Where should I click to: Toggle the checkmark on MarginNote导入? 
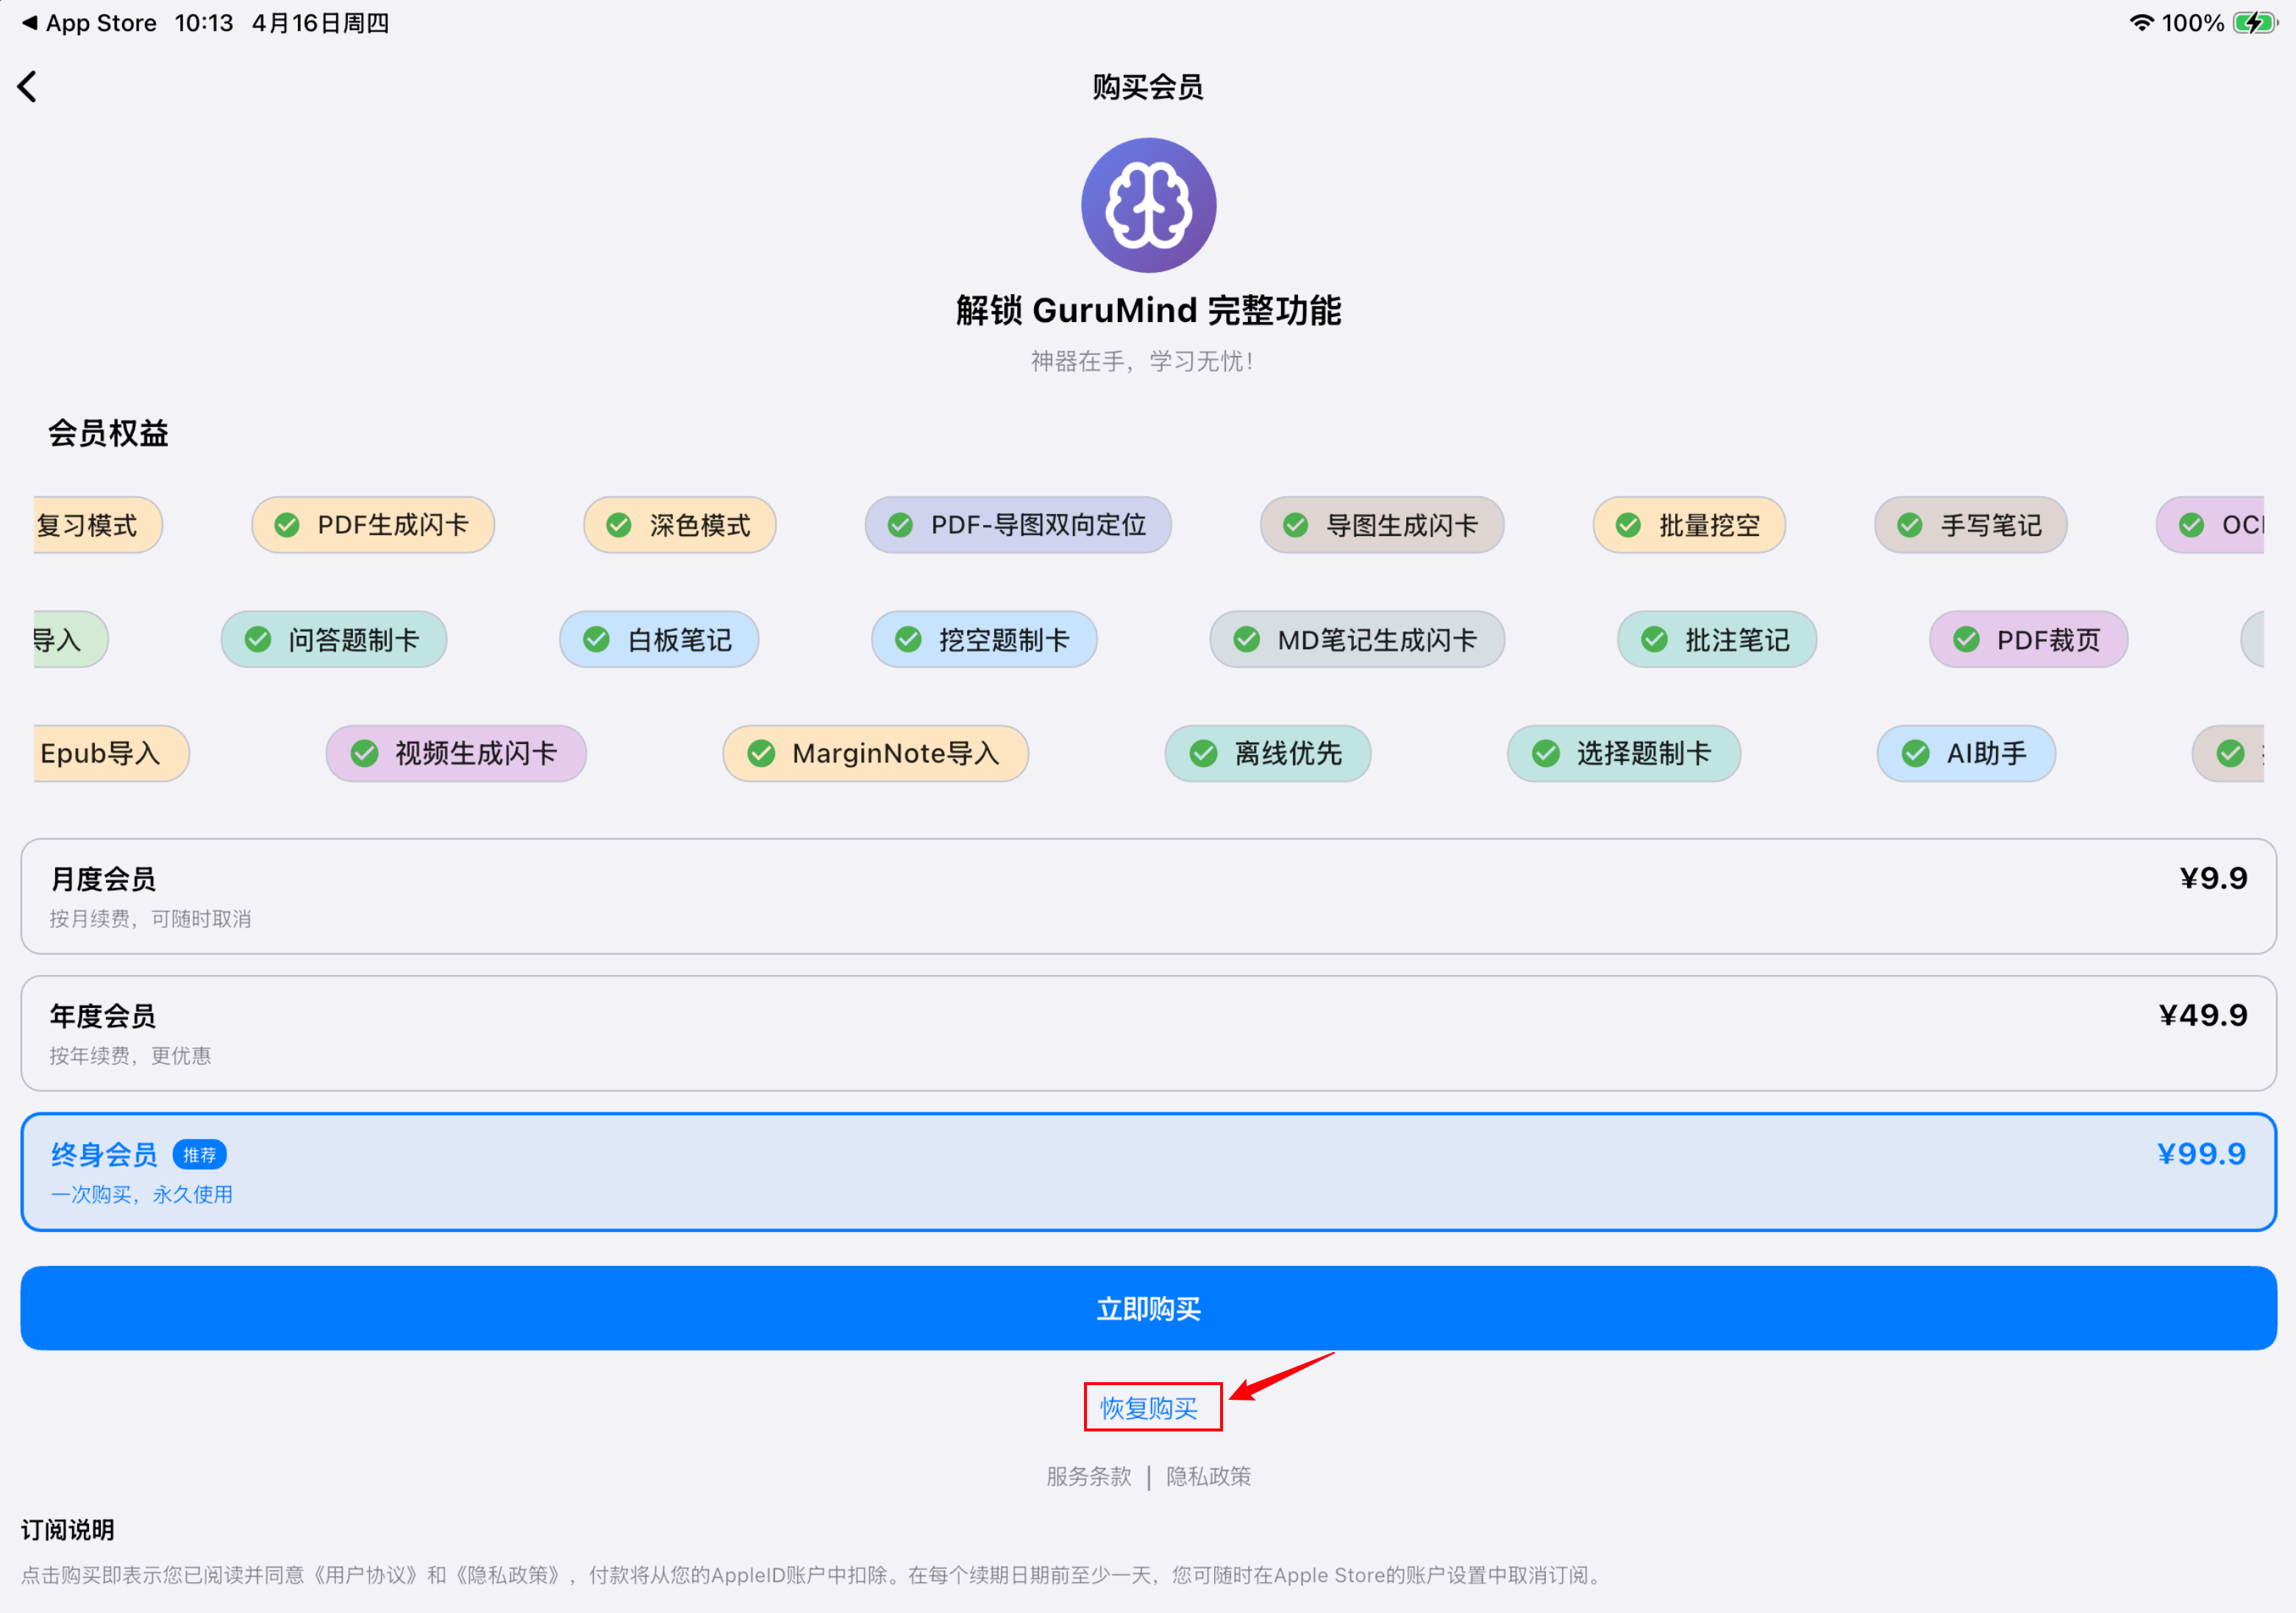[x=763, y=754]
